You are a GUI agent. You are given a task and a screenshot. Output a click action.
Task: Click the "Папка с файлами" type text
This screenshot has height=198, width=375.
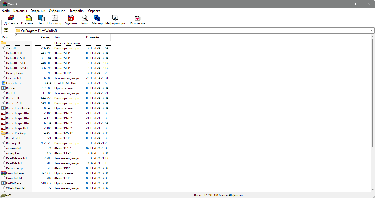(x=67, y=43)
